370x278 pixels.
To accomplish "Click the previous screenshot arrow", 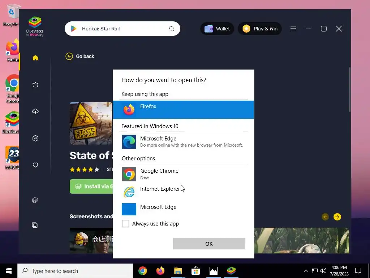I will tap(325, 217).
